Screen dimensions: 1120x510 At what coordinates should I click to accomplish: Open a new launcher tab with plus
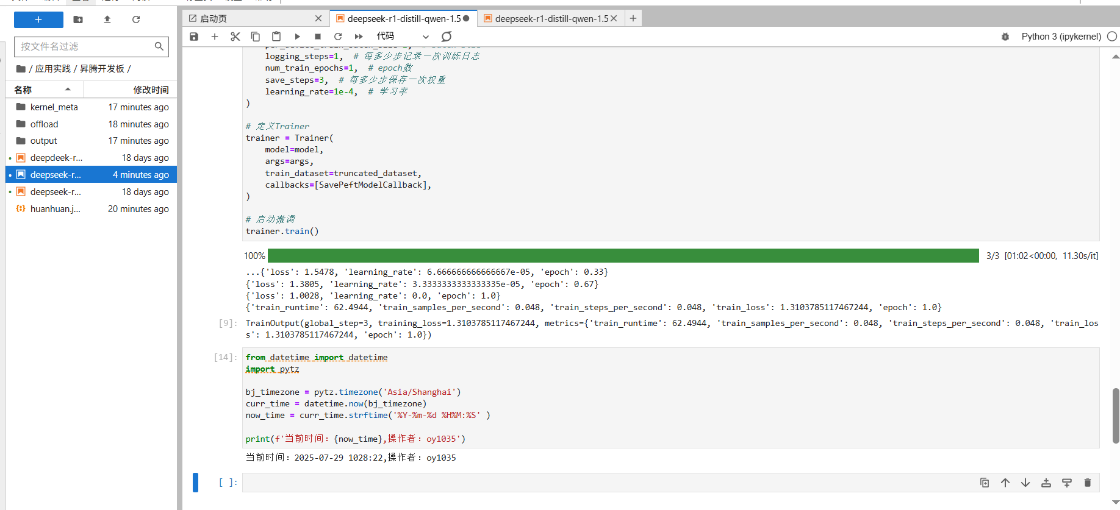(x=633, y=19)
